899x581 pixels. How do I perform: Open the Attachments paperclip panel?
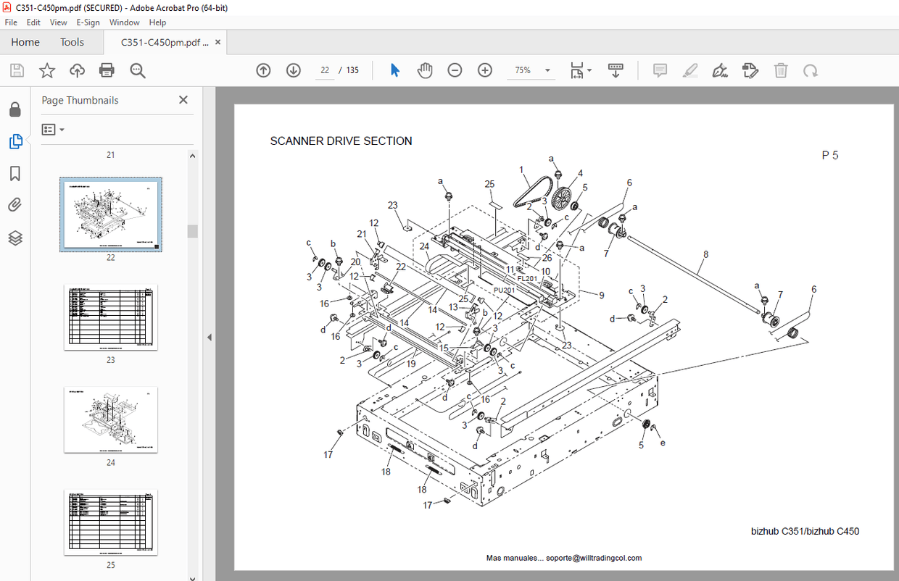(x=15, y=206)
